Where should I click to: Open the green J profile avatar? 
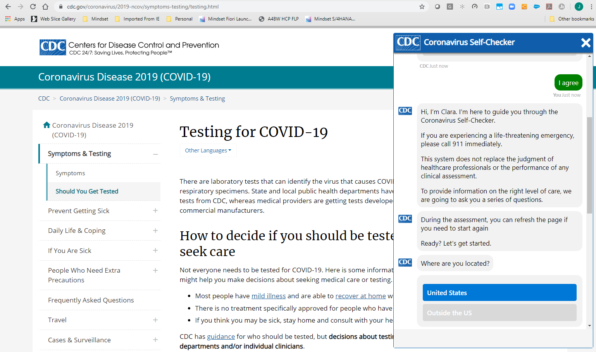(x=579, y=7)
